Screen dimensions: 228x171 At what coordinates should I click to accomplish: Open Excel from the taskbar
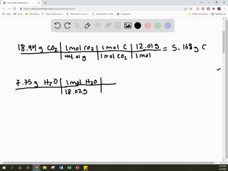click(x=69, y=168)
